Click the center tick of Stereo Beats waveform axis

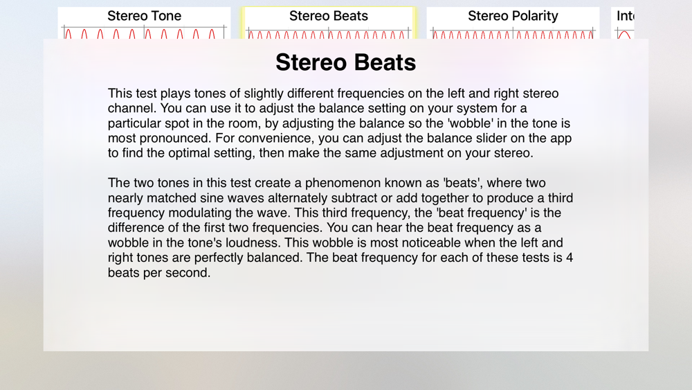[328, 33]
